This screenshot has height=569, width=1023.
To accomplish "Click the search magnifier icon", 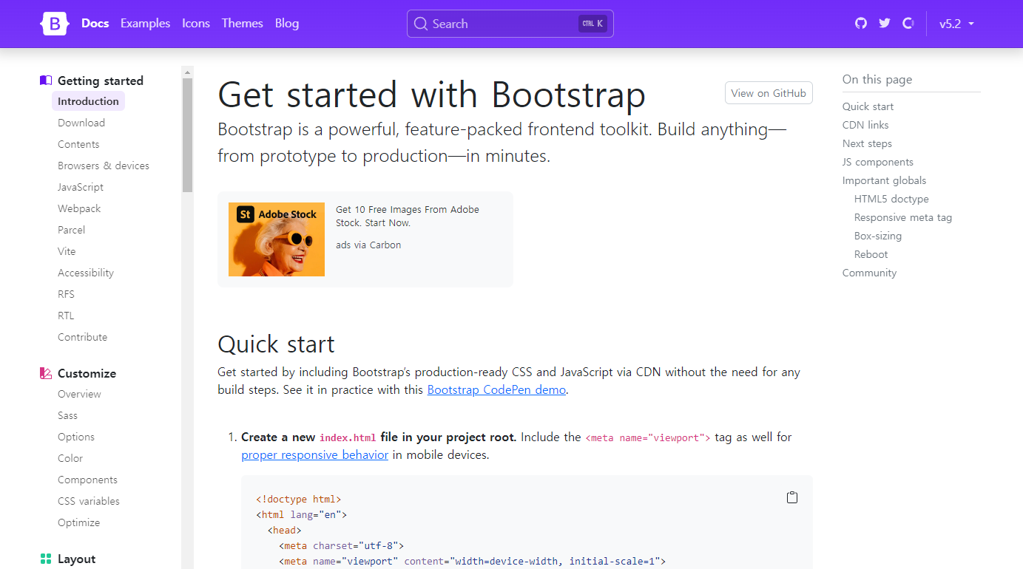I will tap(421, 24).
